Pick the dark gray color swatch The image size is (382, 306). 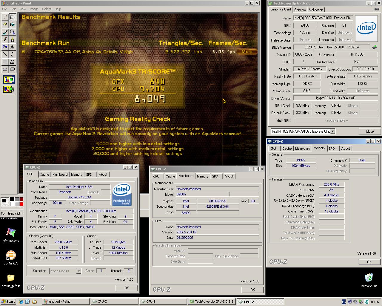pyautogui.click(x=17, y=199)
